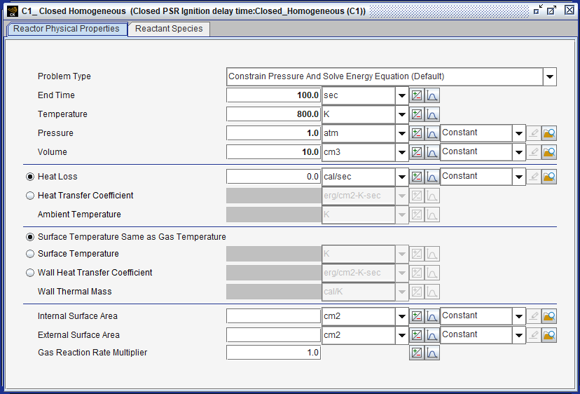Select the Reactor Physical Properties tab

[67, 29]
